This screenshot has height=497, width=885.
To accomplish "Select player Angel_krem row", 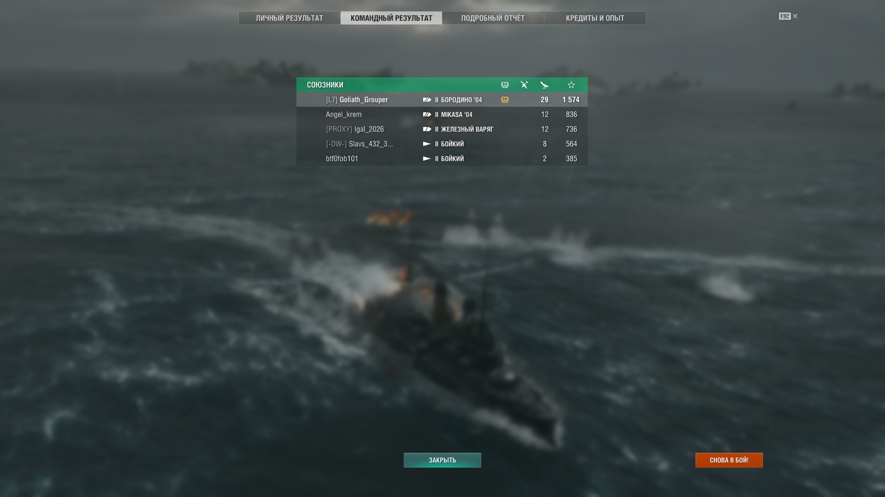I will [x=442, y=114].
